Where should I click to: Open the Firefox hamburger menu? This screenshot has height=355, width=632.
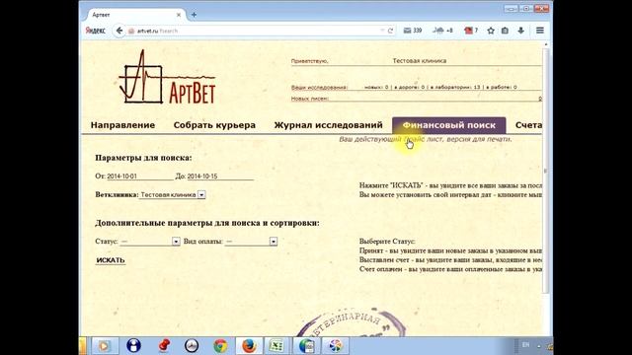click(x=540, y=31)
